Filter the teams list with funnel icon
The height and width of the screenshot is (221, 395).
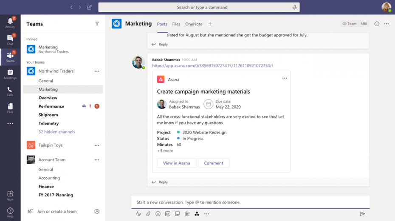[97, 24]
